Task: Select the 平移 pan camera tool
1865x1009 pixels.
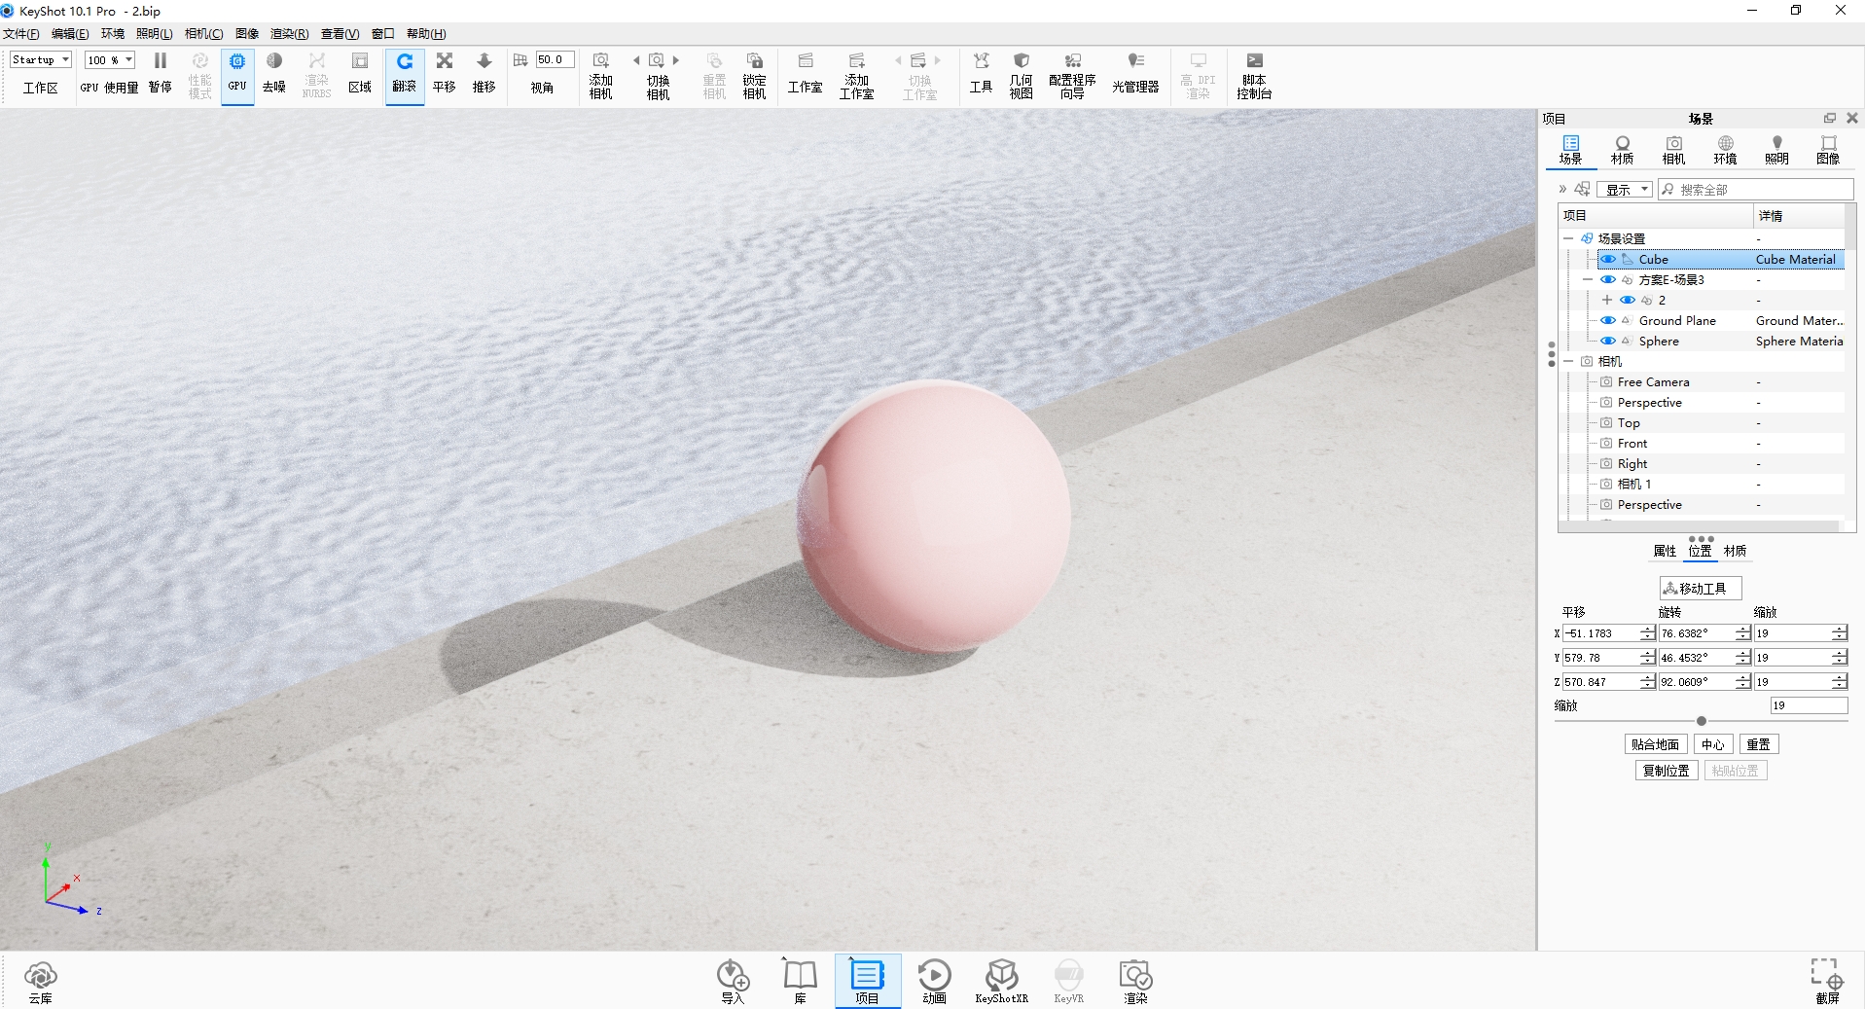Action: 444,72
